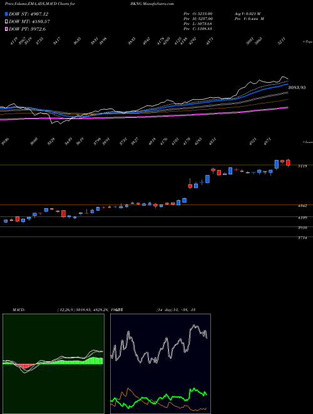Viewport: 313px width, 414px height.
Task: Click the 5083.95 EMA price label
Action: point(297,87)
